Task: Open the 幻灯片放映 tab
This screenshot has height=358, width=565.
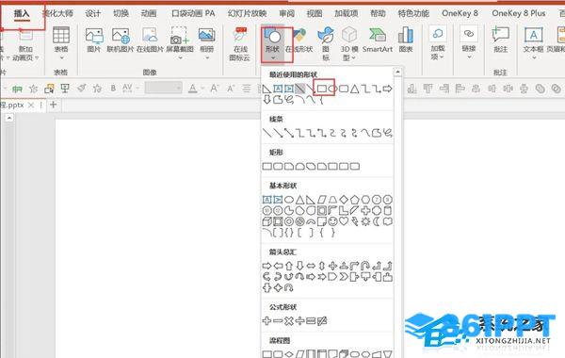Action: [x=247, y=14]
